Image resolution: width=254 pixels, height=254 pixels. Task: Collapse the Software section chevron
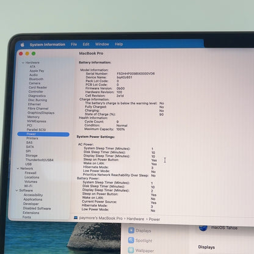(16, 191)
